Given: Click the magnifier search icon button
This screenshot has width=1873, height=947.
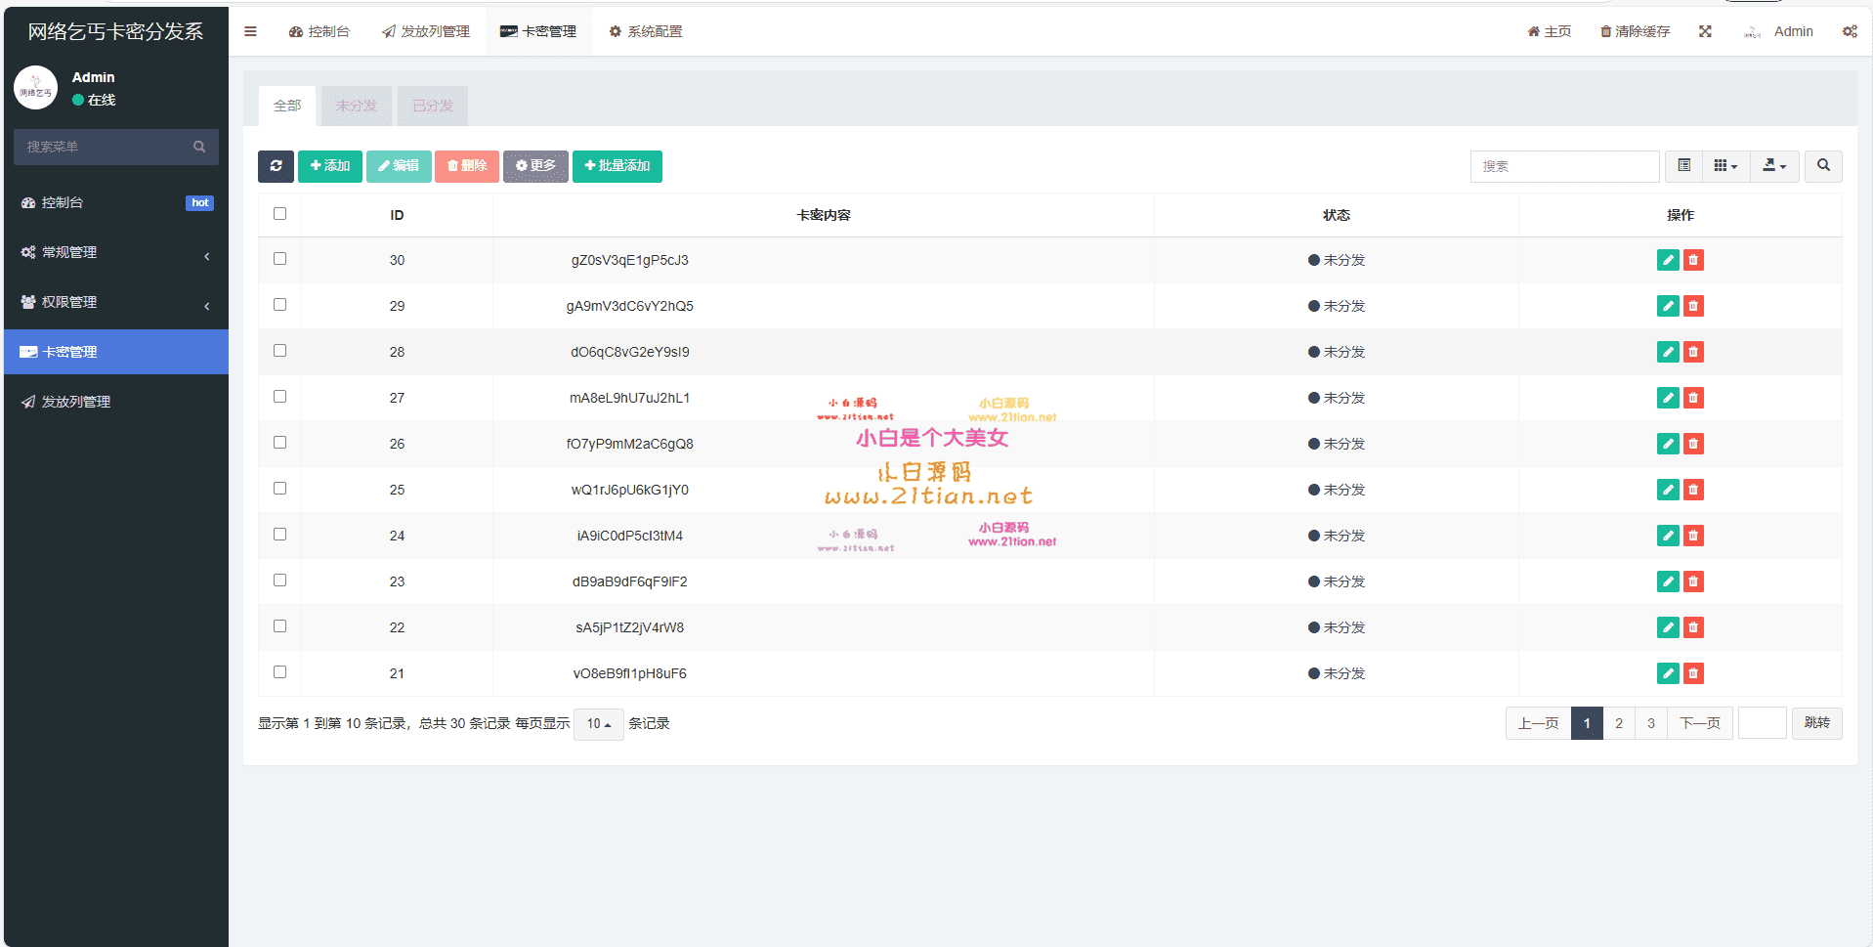Looking at the screenshot, I should pyautogui.click(x=1823, y=166).
